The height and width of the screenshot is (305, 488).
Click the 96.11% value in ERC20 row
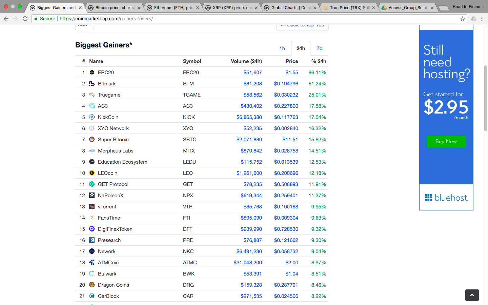pyautogui.click(x=317, y=72)
